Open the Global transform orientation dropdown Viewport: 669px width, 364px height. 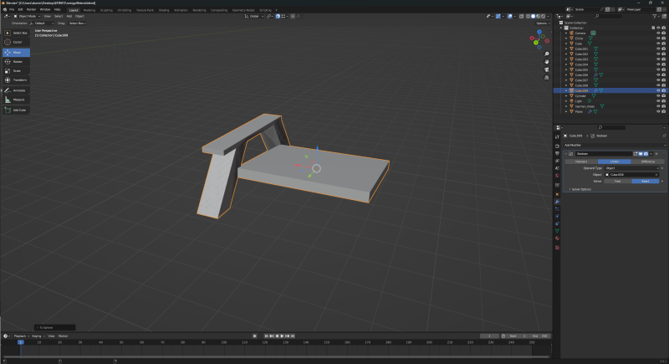[254, 16]
